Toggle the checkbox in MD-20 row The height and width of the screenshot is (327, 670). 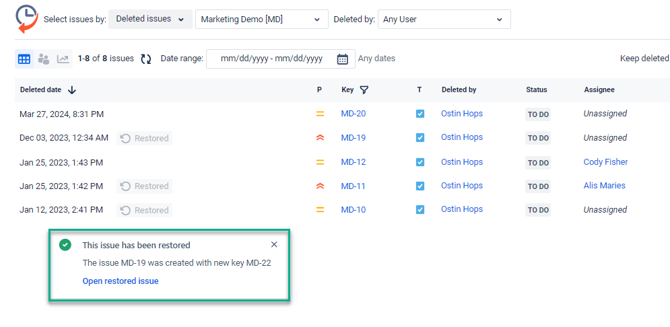(420, 114)
